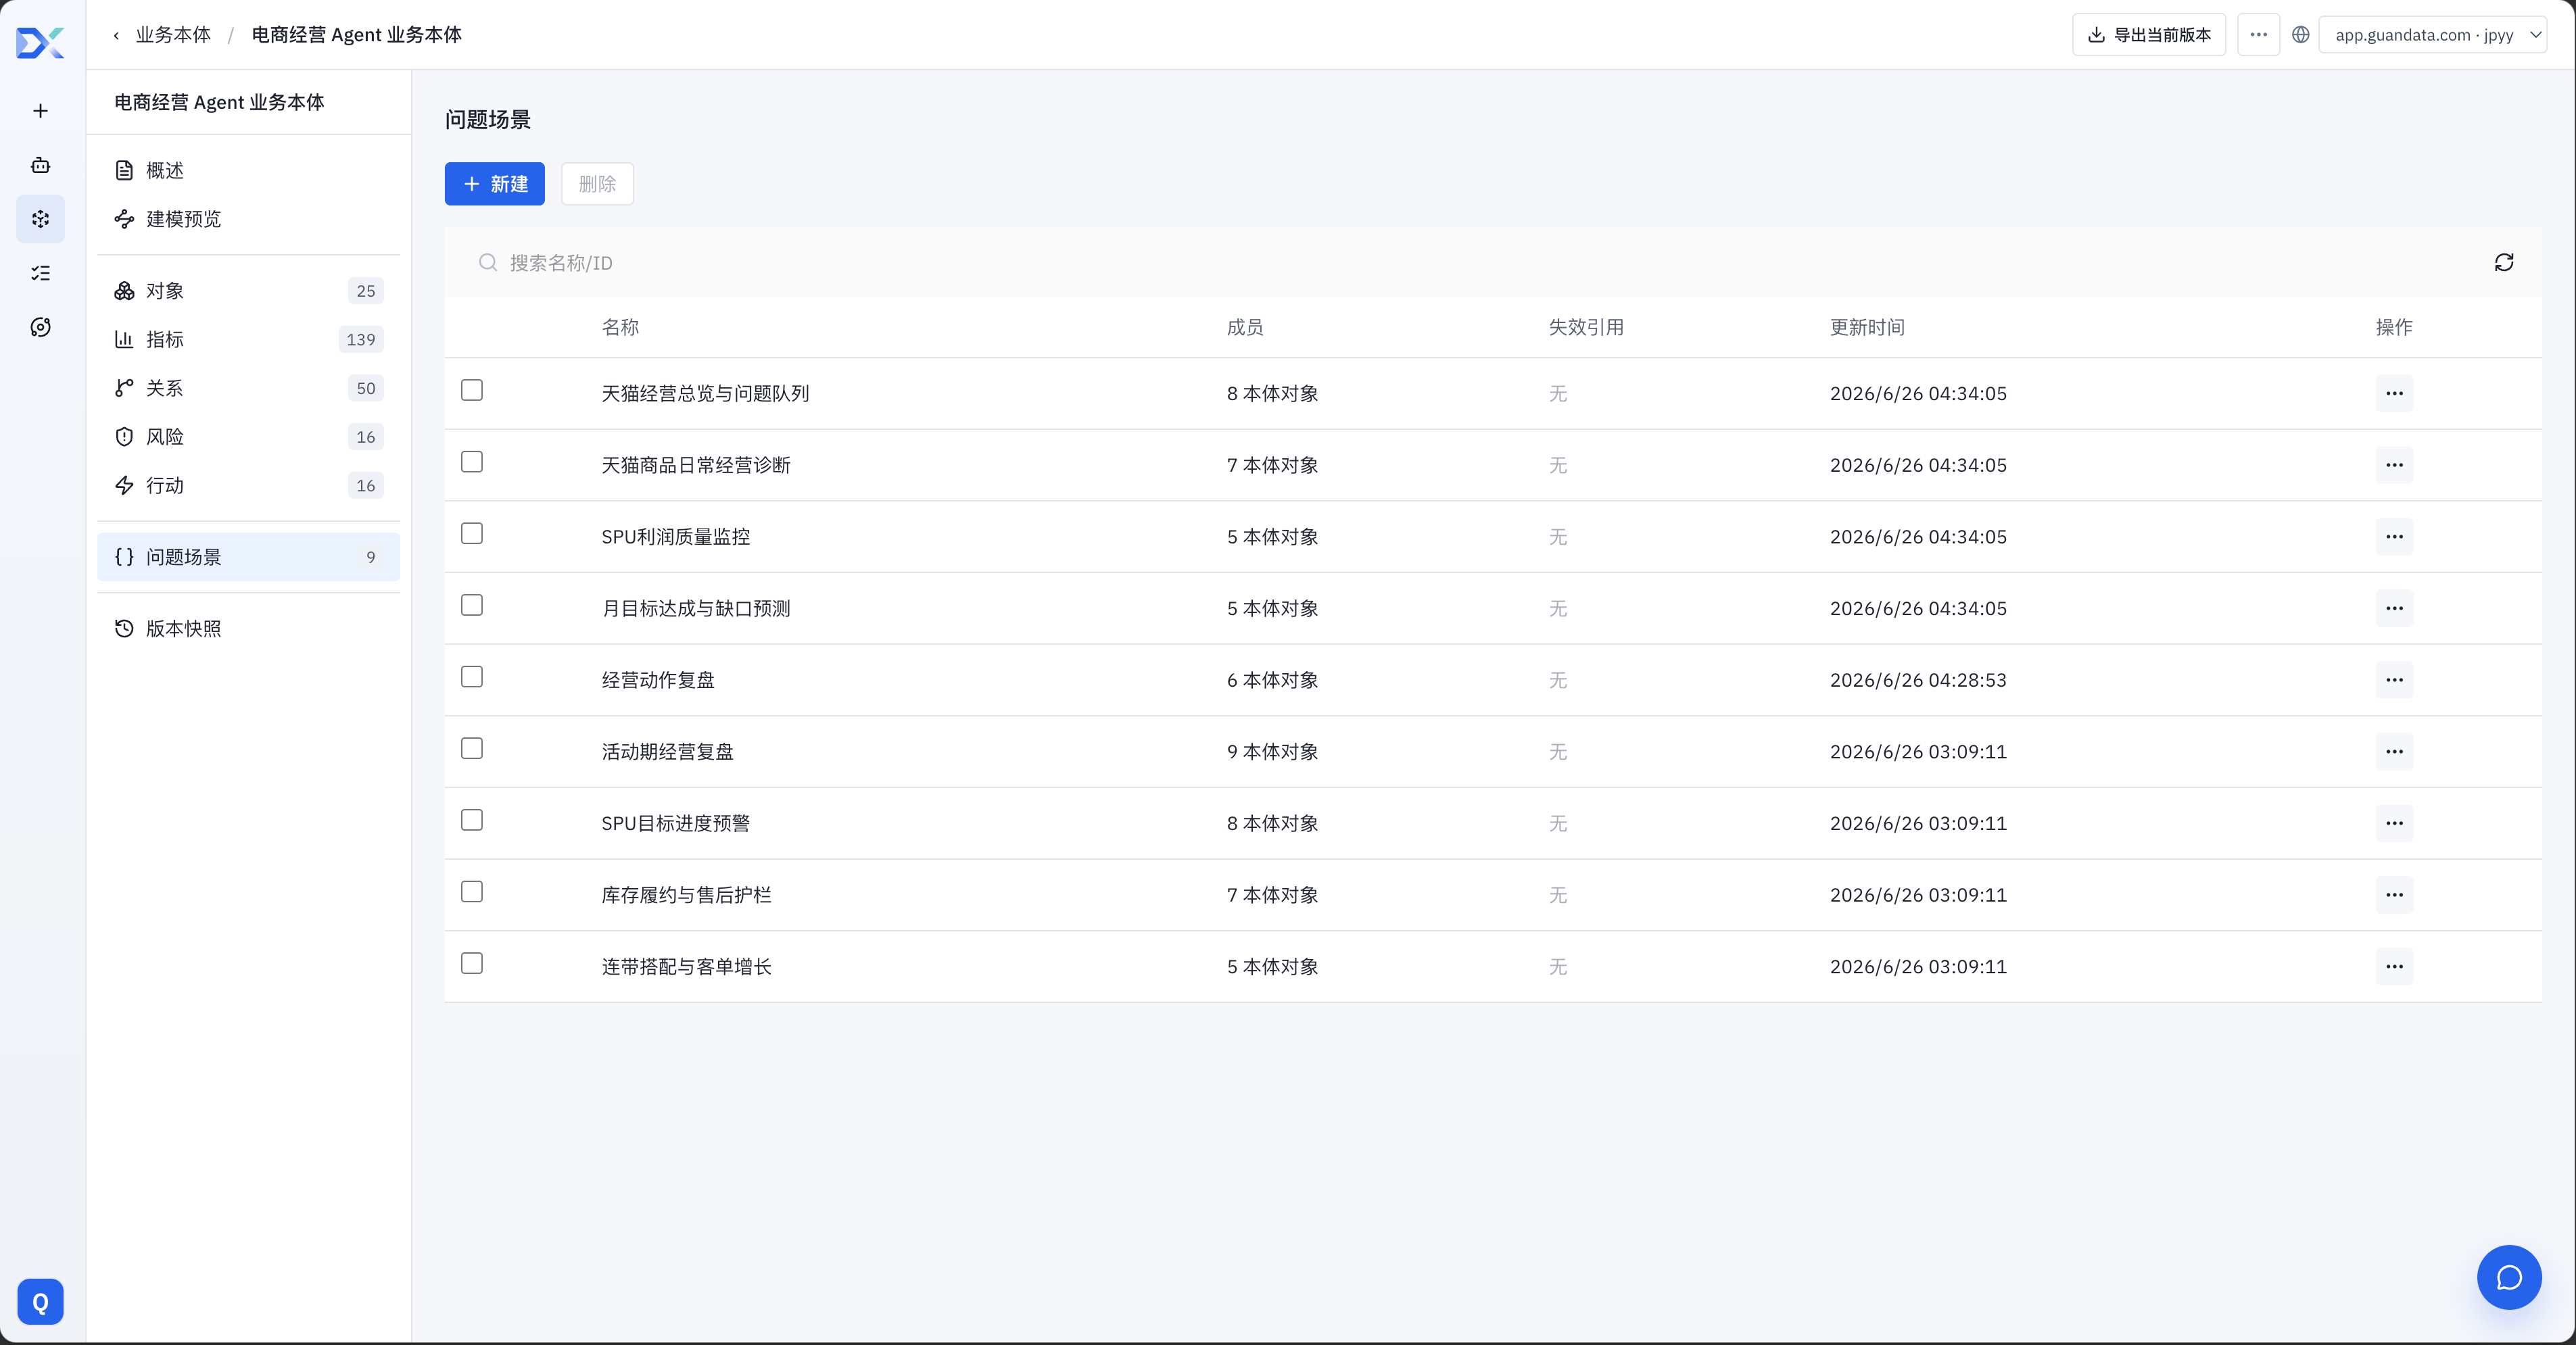Open the 天猫经营总览与问题队列 scene name

705,393
